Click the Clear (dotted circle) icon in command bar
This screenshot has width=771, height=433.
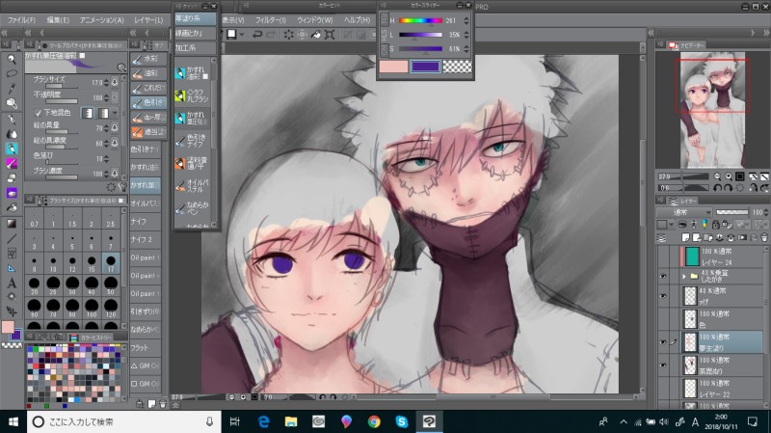pyautogui.click(x=288, y=35)
